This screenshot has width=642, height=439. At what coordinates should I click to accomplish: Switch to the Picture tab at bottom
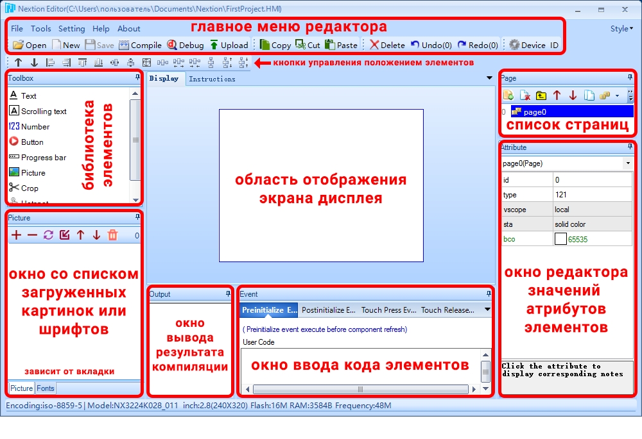point(22,388)
